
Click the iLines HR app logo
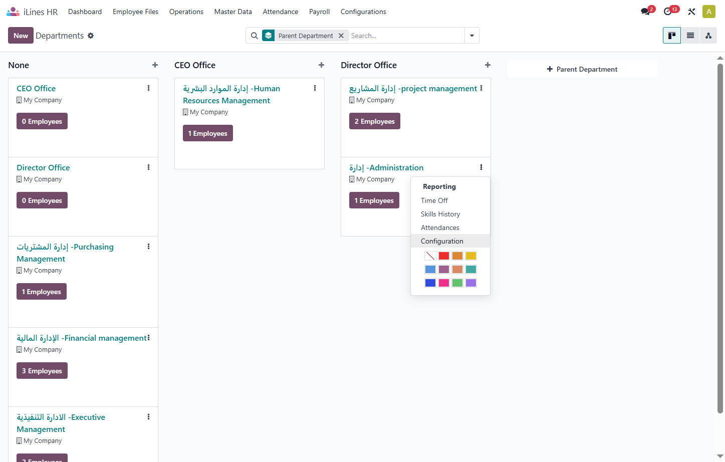[13, 12]
